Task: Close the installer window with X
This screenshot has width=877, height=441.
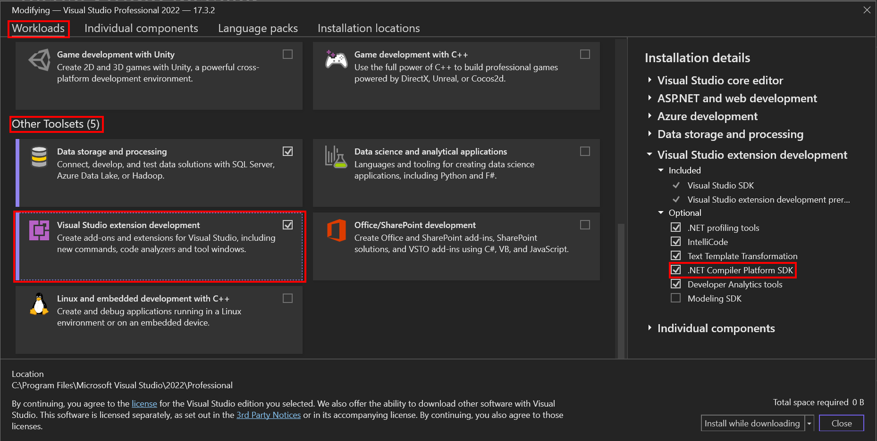Action: tap(867, 10)
